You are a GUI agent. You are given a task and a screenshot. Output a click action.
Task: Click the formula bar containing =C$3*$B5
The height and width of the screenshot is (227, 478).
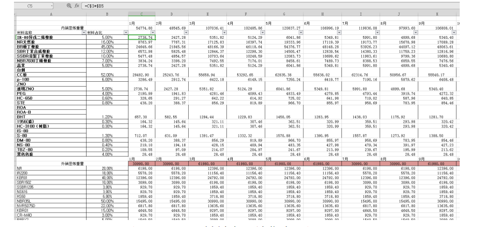click(x=270, y=5)
